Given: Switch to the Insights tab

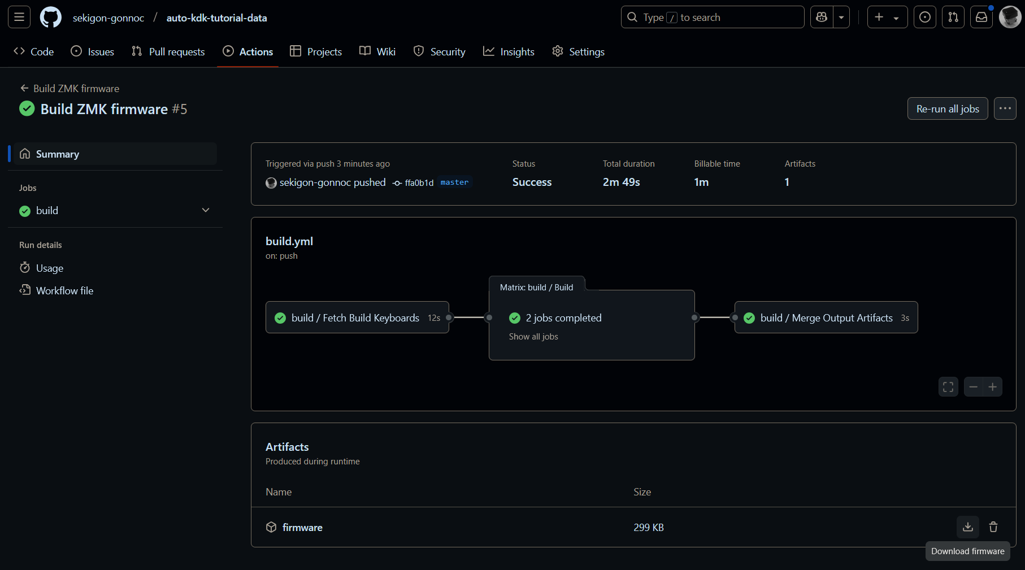Looking at the screenshot, I should click(x=509, y=51).
